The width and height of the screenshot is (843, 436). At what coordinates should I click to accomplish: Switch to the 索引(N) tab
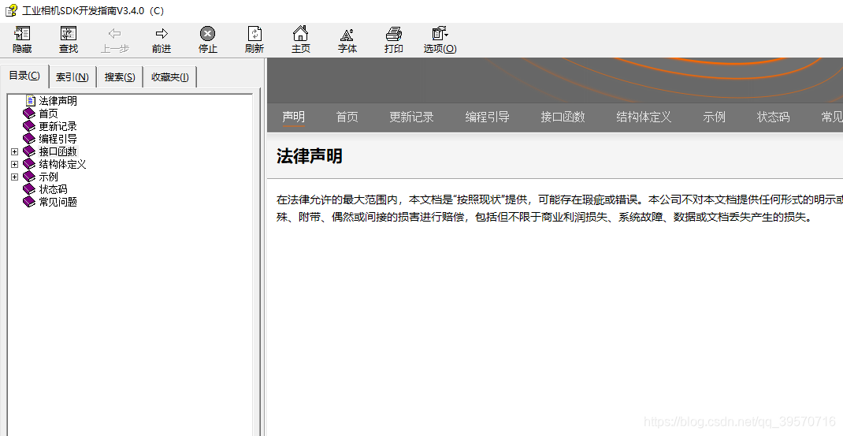point(72,77)
